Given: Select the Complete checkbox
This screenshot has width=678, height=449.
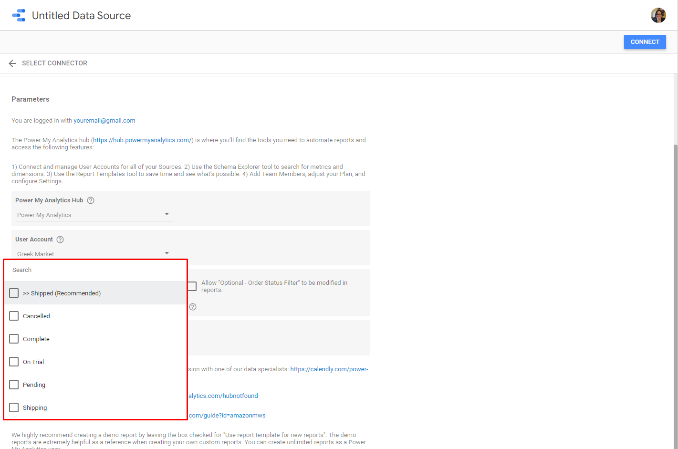Looking at the screenshot, I should (14, 339).
